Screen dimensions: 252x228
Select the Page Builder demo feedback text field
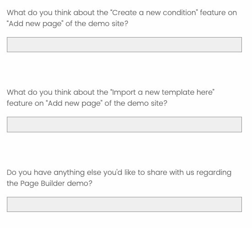tap(124, 204)
